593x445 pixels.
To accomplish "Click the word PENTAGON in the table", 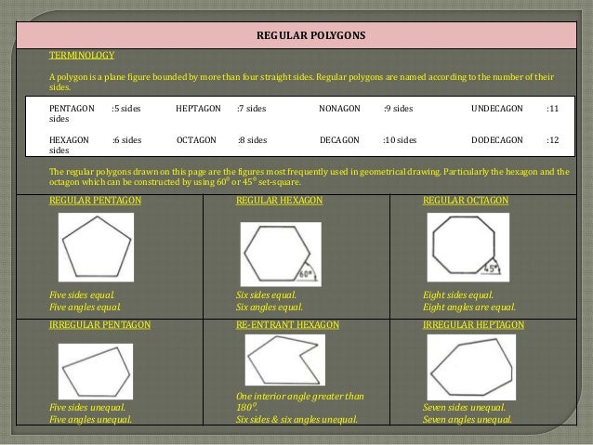I will click(x=72, y=109).
